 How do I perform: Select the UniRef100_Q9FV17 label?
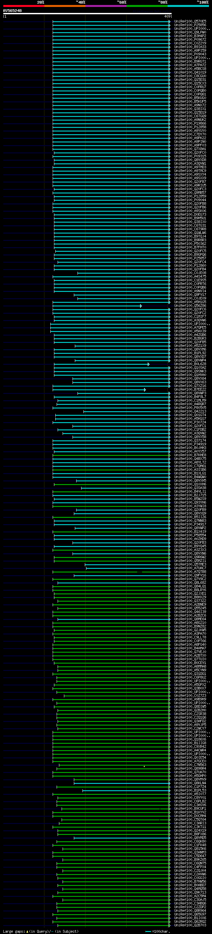(190, 295)
